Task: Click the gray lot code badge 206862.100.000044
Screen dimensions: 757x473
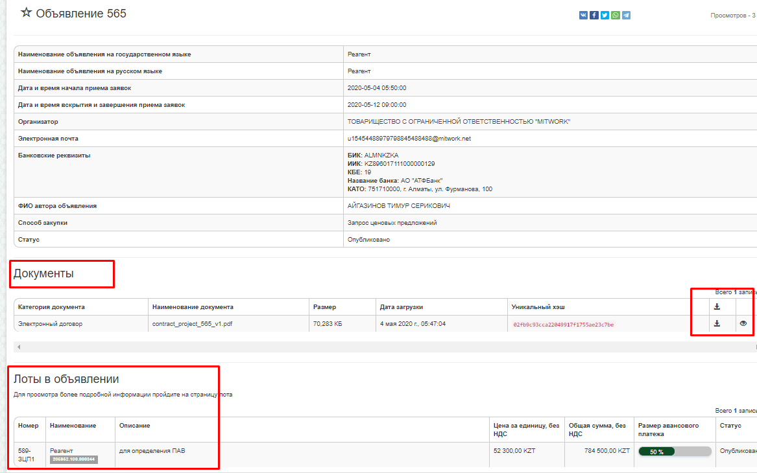Action: (x=73, y=459)
